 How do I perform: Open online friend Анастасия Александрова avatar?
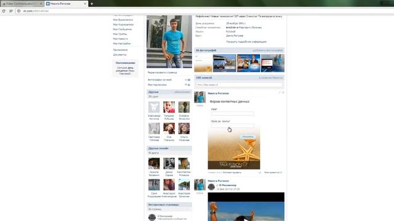(x=169, y=185)
